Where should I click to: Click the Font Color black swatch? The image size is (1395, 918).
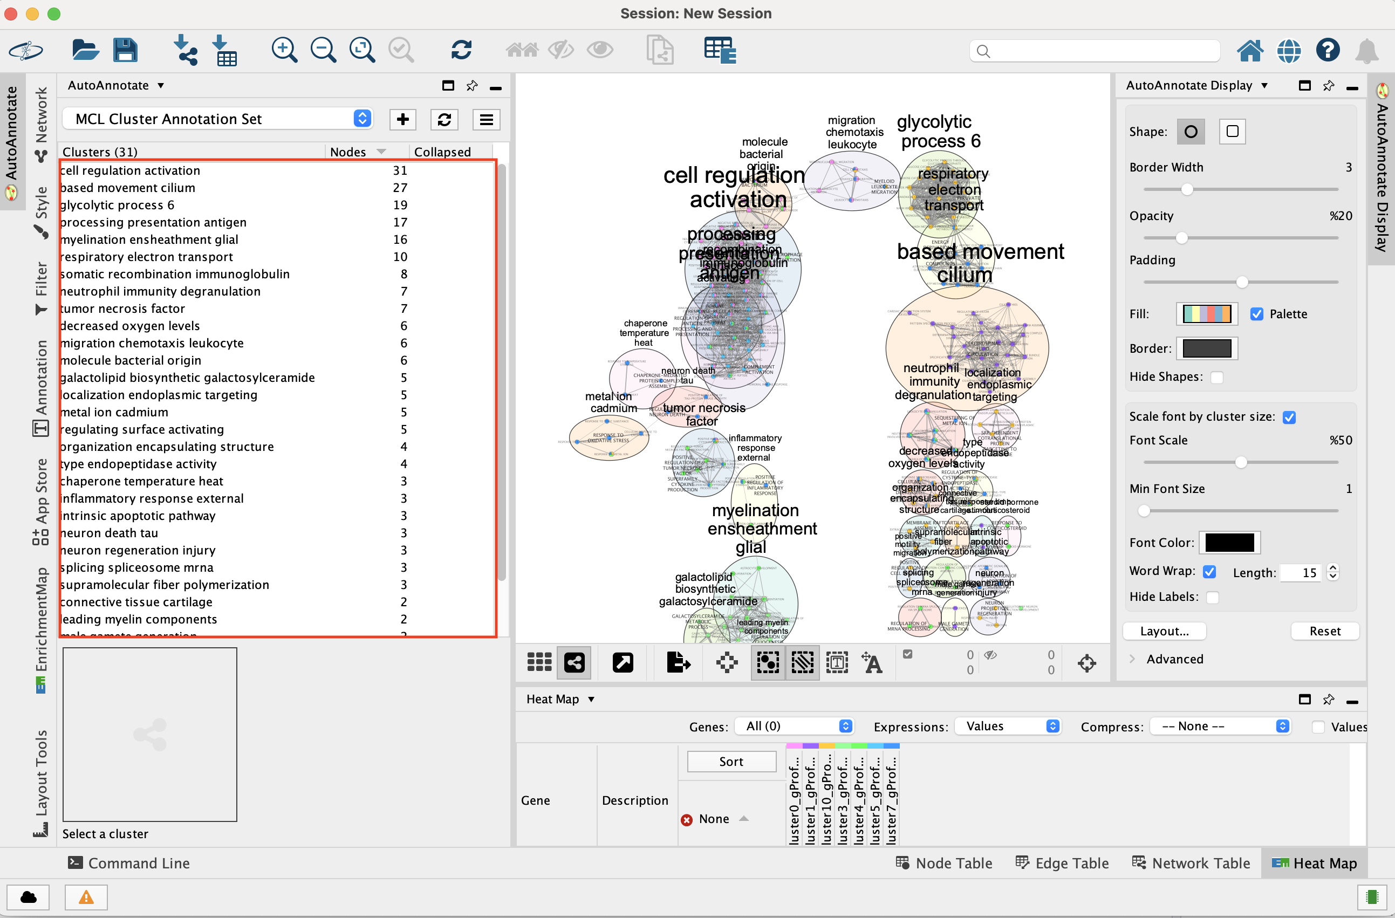click(1229, 543)
